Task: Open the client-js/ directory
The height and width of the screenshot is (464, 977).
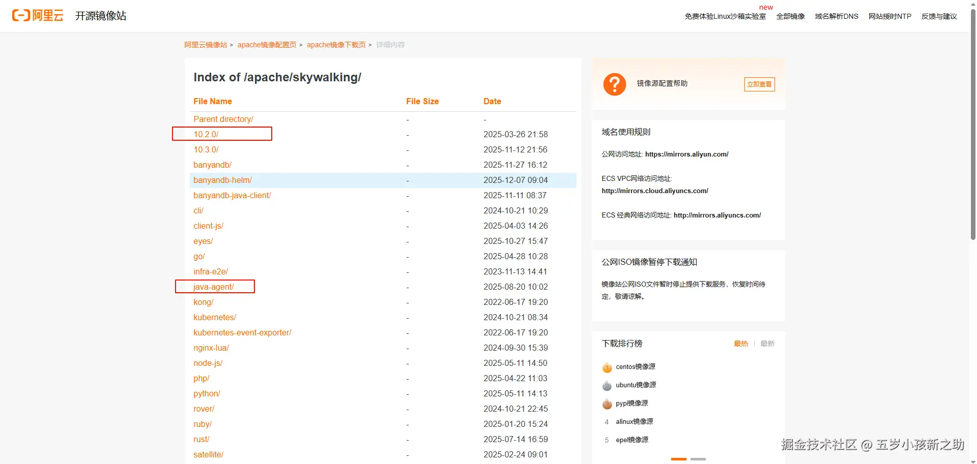Action: [x=208, y=226]
